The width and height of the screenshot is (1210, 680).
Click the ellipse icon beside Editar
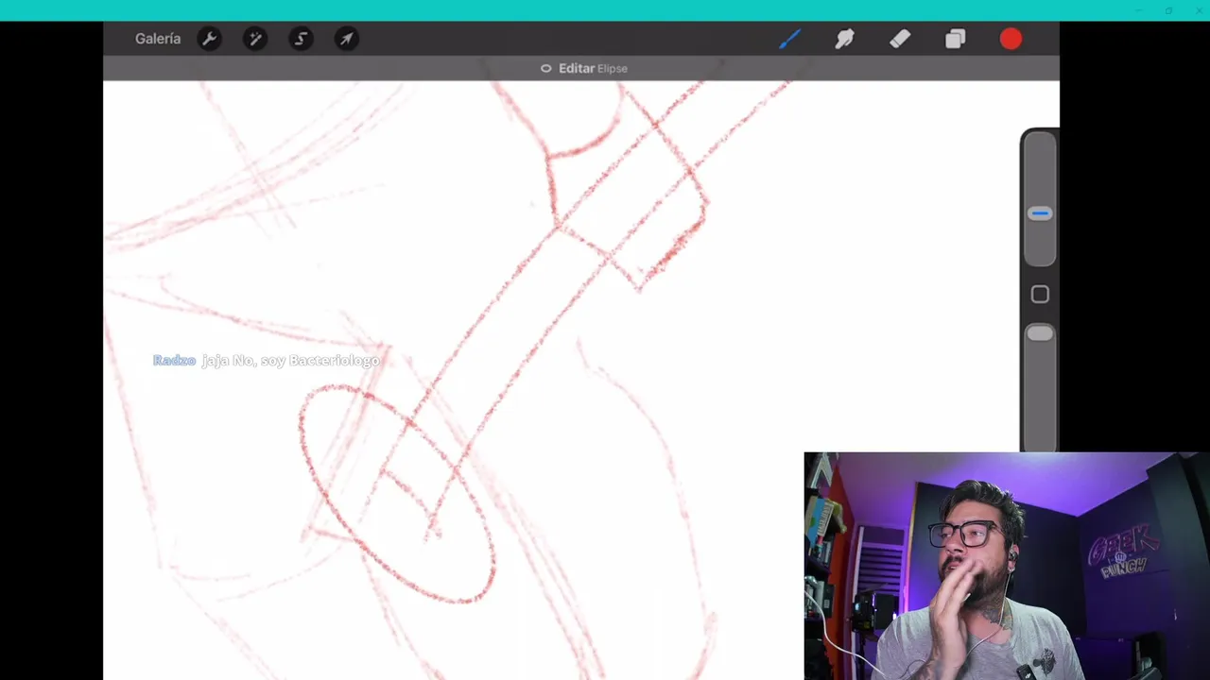[x=545, y=68]
